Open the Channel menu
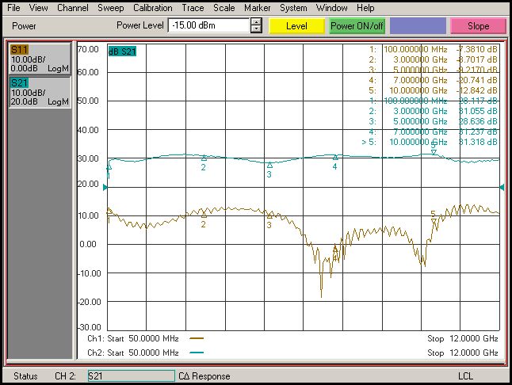 [72, 7]
